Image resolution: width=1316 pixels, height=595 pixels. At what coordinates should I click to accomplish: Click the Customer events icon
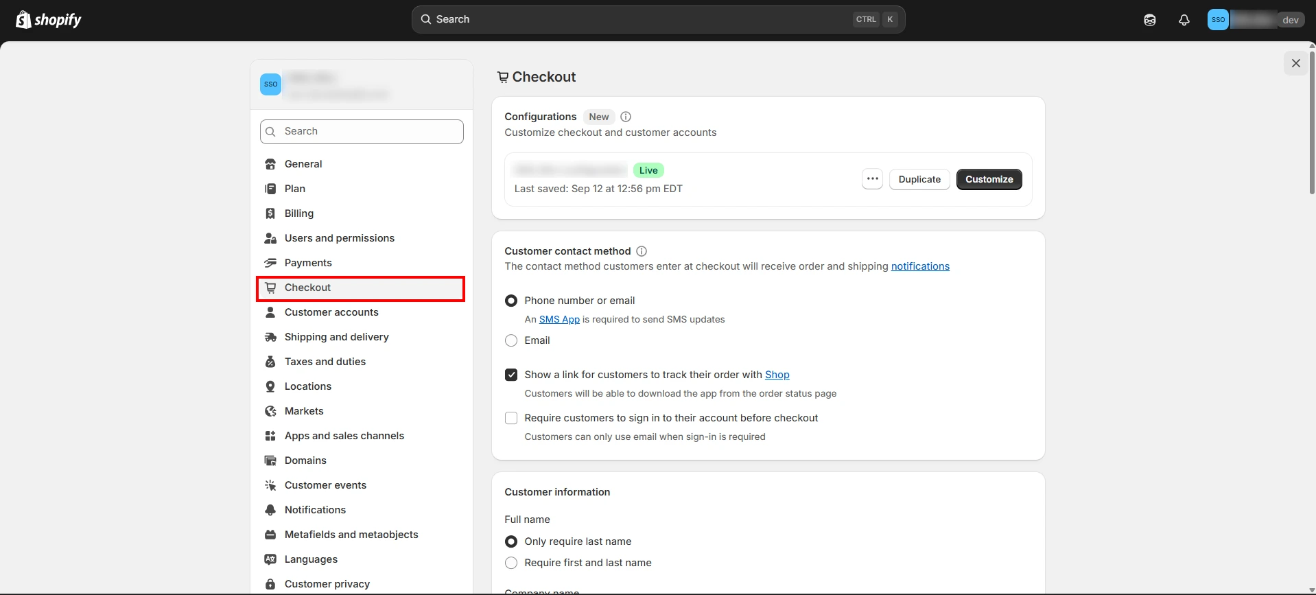pyautogui.click(x=270, y=485)
